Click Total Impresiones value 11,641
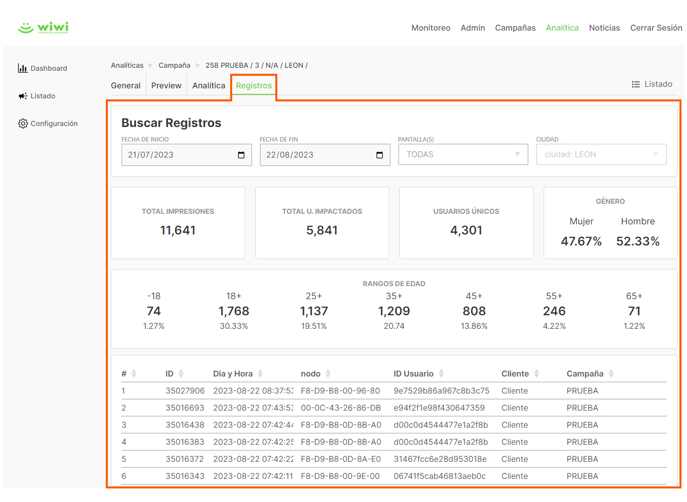 pyautogui.click(x=178, y=230)
